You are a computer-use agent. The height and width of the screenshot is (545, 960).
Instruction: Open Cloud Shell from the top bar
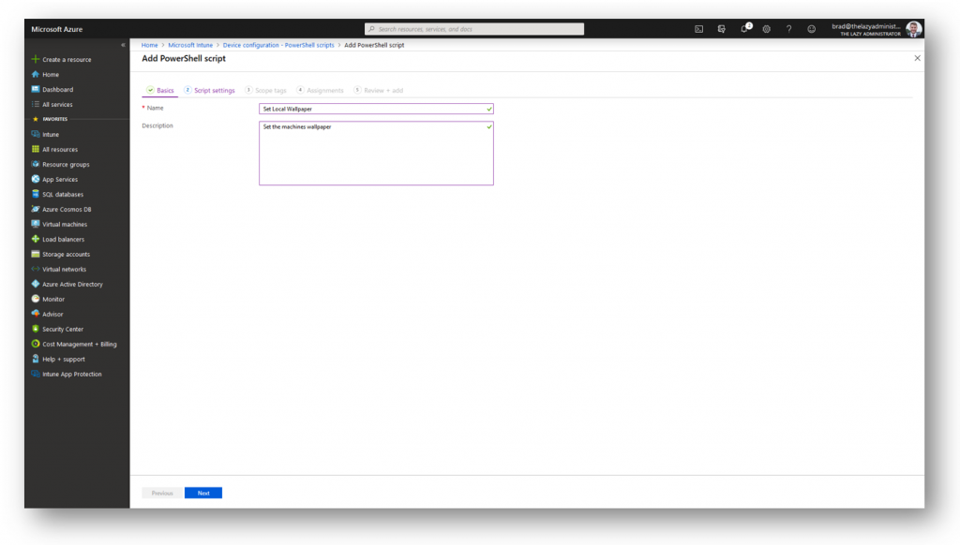click(698, 29)
